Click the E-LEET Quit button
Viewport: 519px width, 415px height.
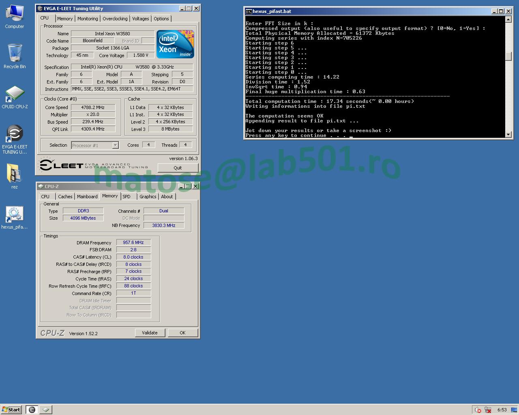coord(178,168)
